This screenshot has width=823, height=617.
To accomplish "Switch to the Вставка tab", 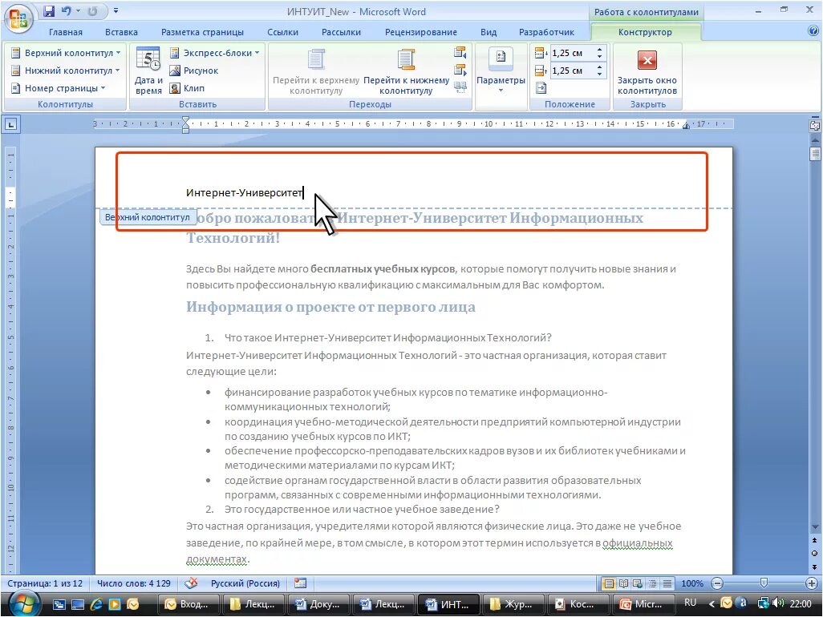I will click(x=121, y=32).
